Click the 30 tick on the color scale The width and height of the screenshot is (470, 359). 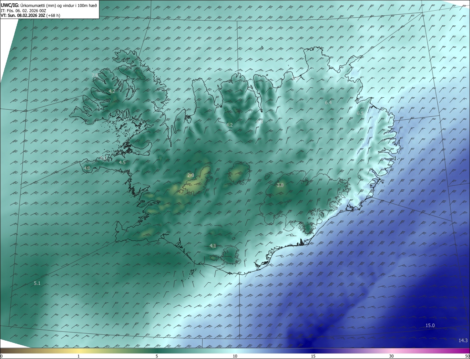391,356
